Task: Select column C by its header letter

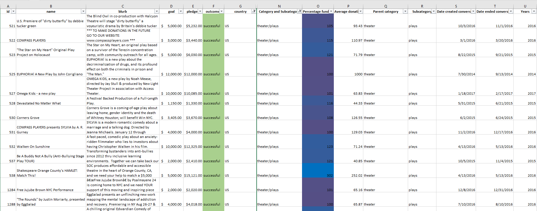Action: pyautogui.click(x=123, y=6)
